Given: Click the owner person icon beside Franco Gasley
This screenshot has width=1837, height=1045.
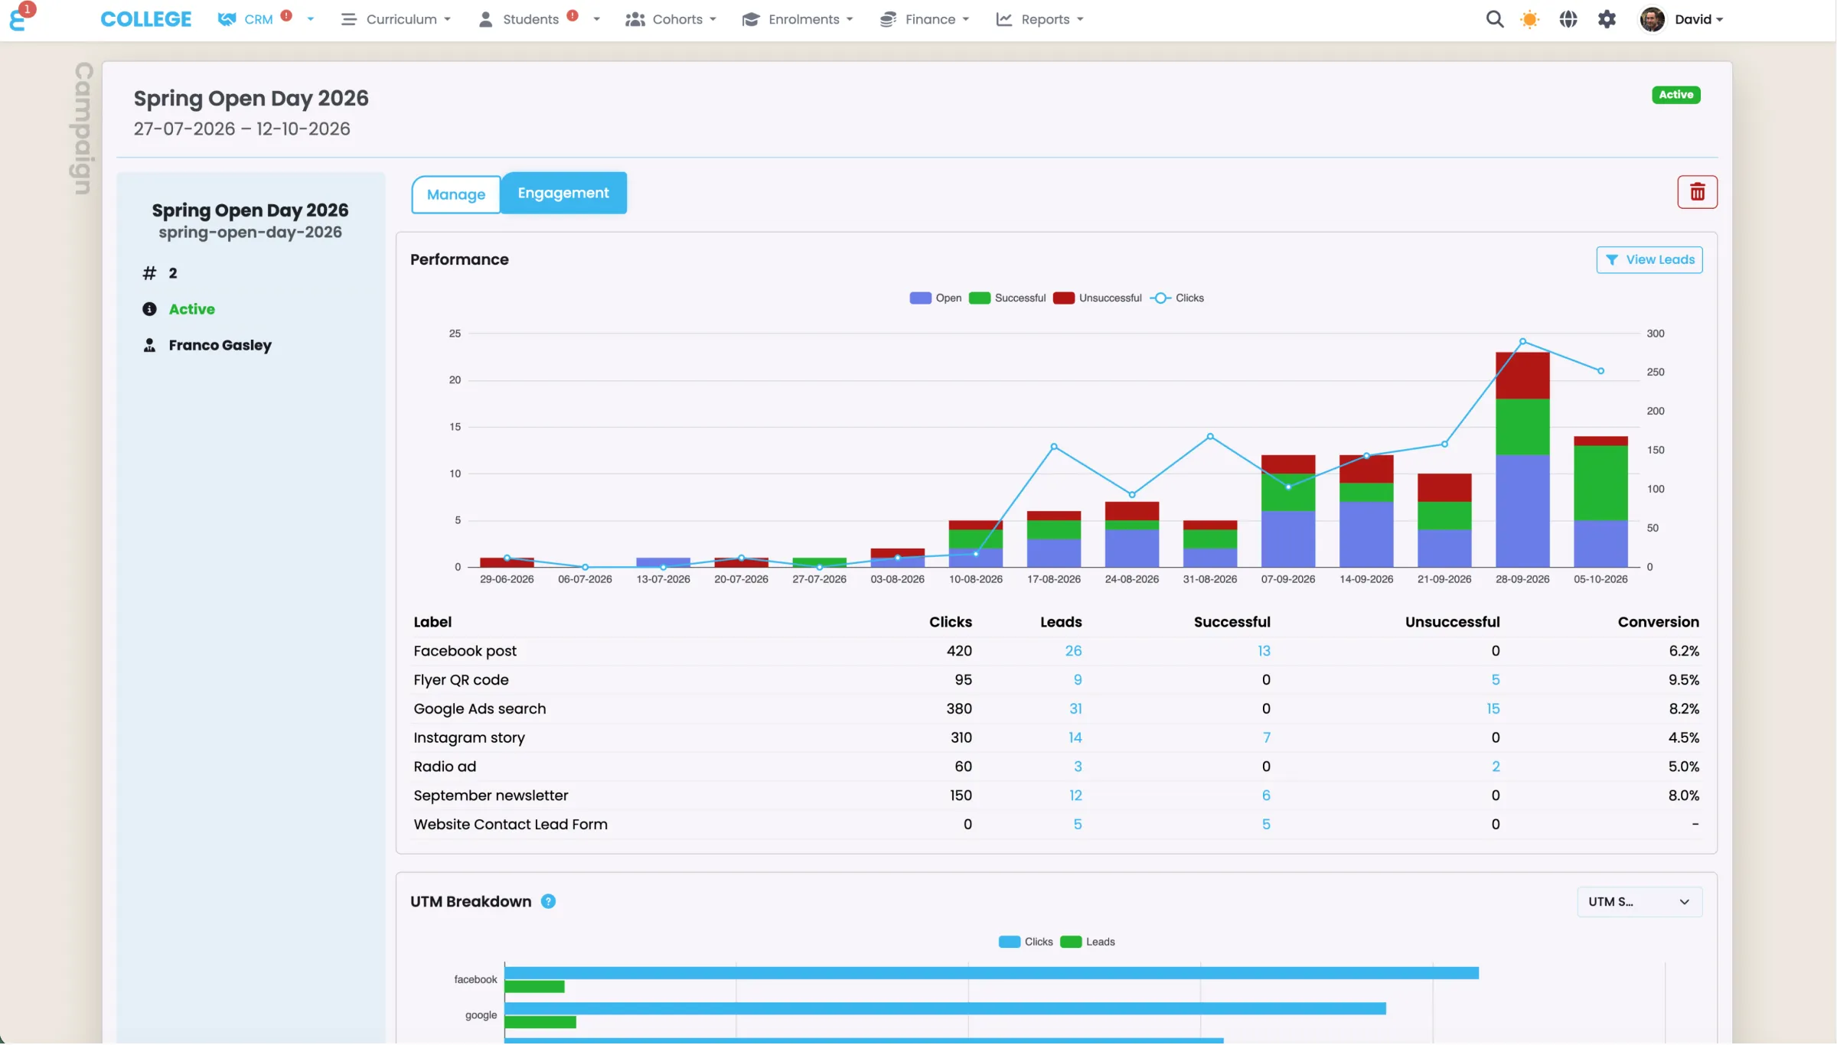Looking at the screenshot, I should click(149, 345).
